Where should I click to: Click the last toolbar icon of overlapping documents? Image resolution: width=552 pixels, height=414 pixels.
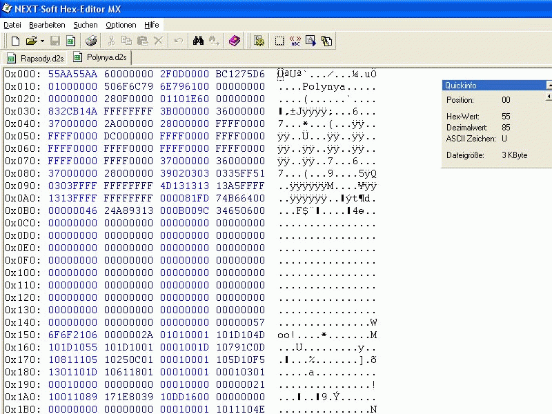coord(326,41)
